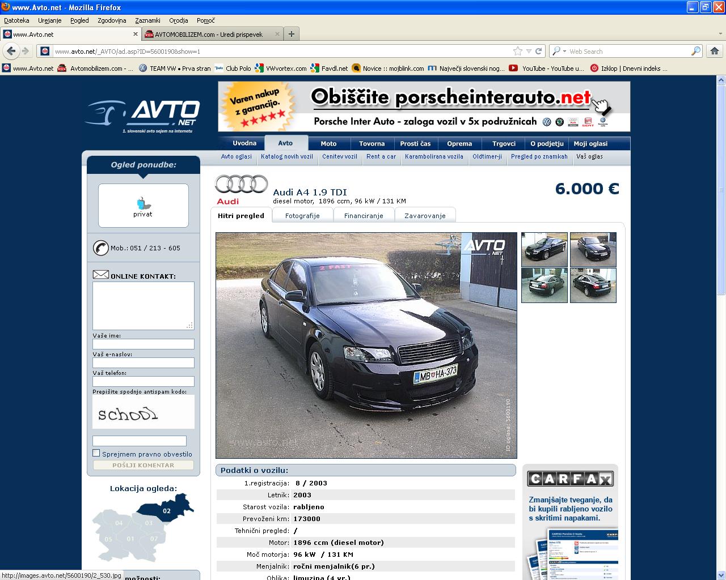Open the Favdl.net bookmark

[329, 68]
